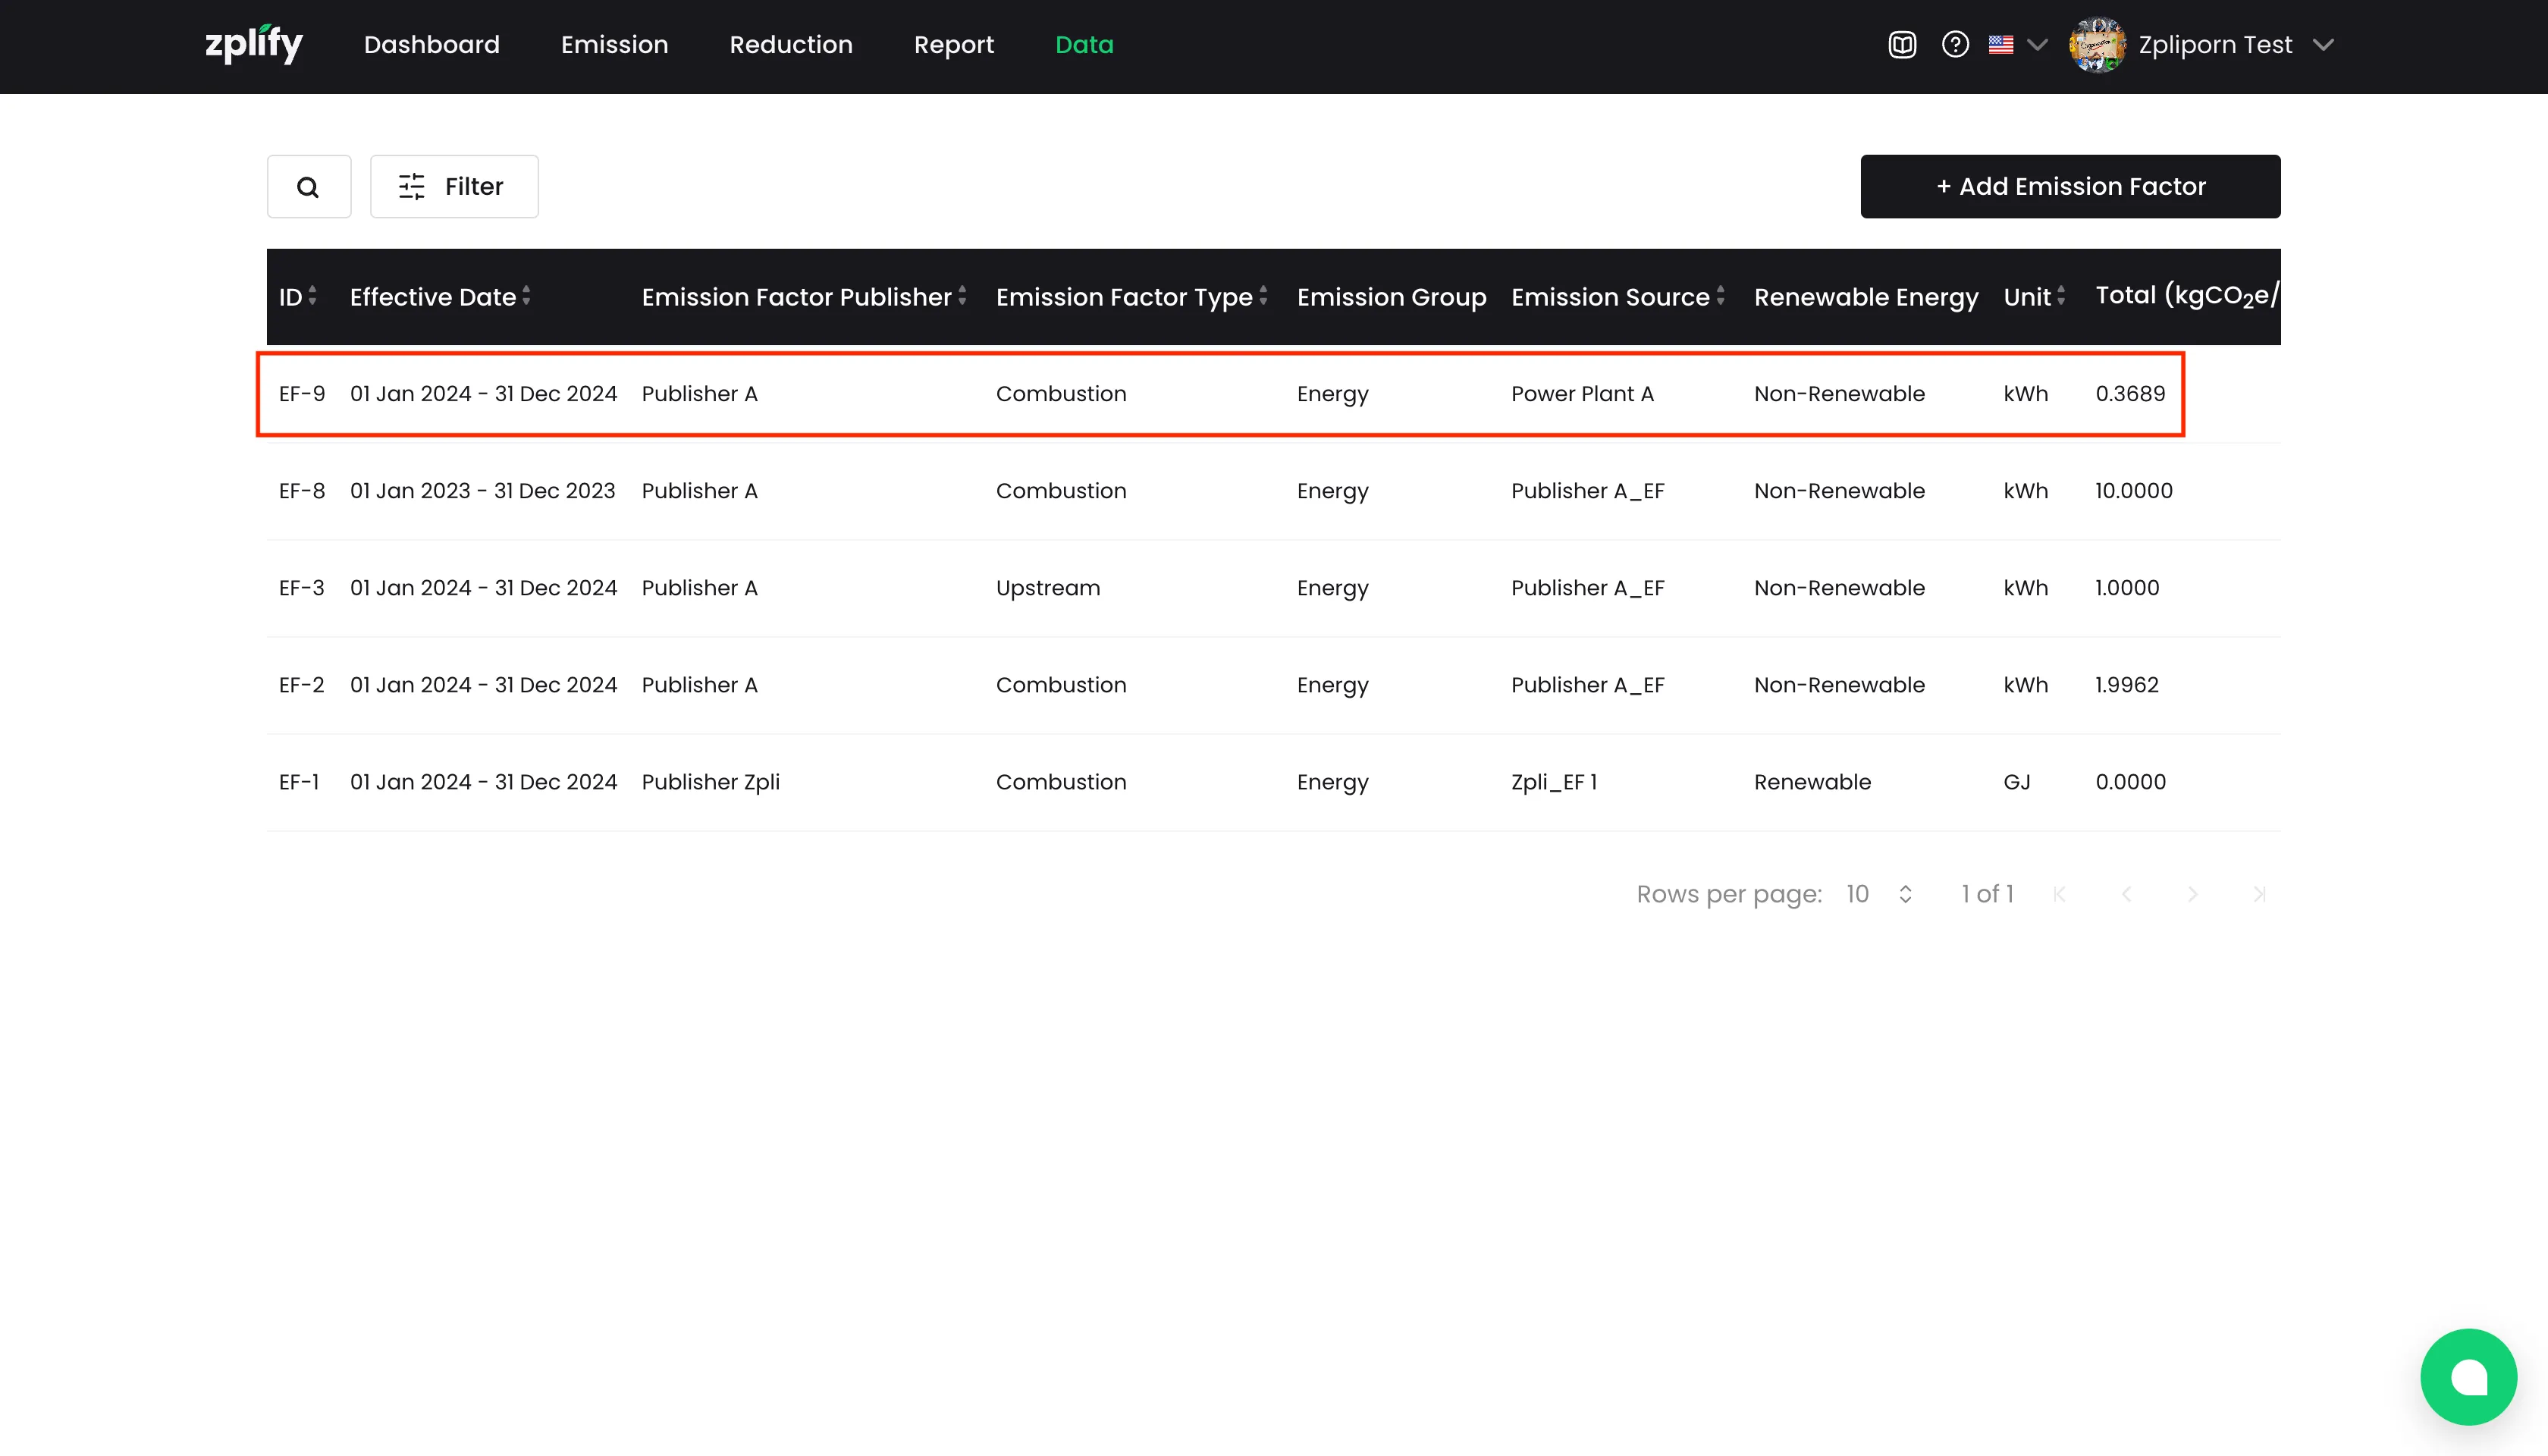Click the search magnifier icon
This screenshot has width=2548, height=1456.
[308, 187]
